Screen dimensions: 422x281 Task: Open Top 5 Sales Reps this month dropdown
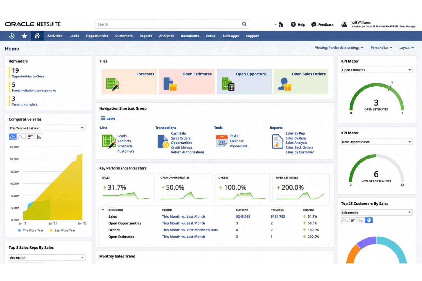click(47, 257)
